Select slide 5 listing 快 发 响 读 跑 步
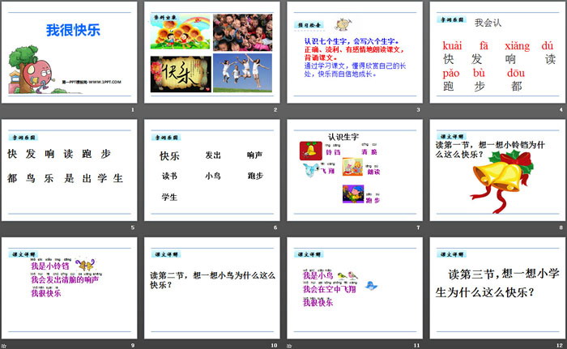The height and width of the screenshot is (349, 567). tap(69, 170)
